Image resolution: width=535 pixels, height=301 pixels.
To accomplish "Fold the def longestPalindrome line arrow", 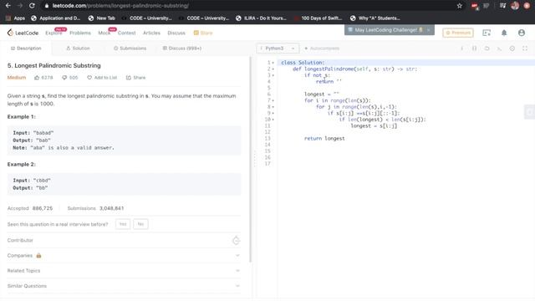I will pos(273,69).
